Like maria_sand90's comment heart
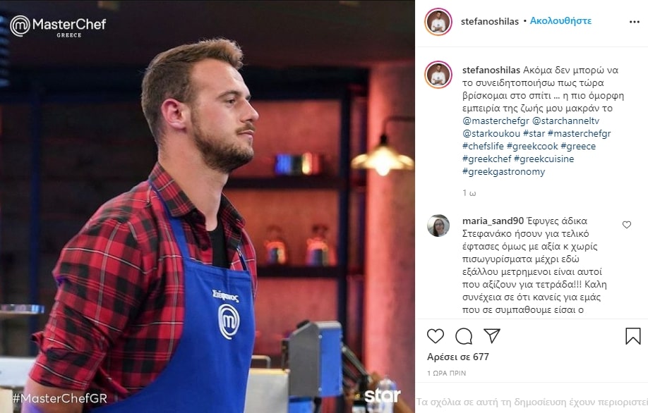The width and height of the screenshot is (648, 413). pos(627,224)
